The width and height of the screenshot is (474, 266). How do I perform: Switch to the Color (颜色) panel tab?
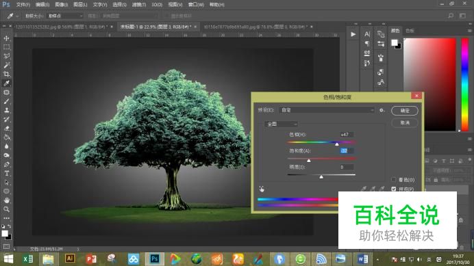tap(395, 31)
